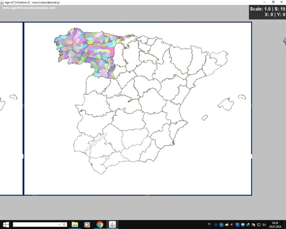Open Action Center flag with red X
This screenshot has height=229, width=286.
[254, 225]
